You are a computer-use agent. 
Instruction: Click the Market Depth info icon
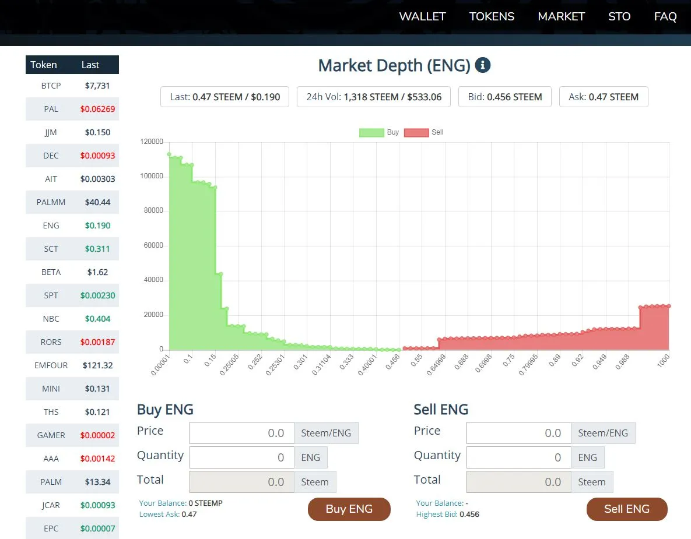(x=483, y=65)
